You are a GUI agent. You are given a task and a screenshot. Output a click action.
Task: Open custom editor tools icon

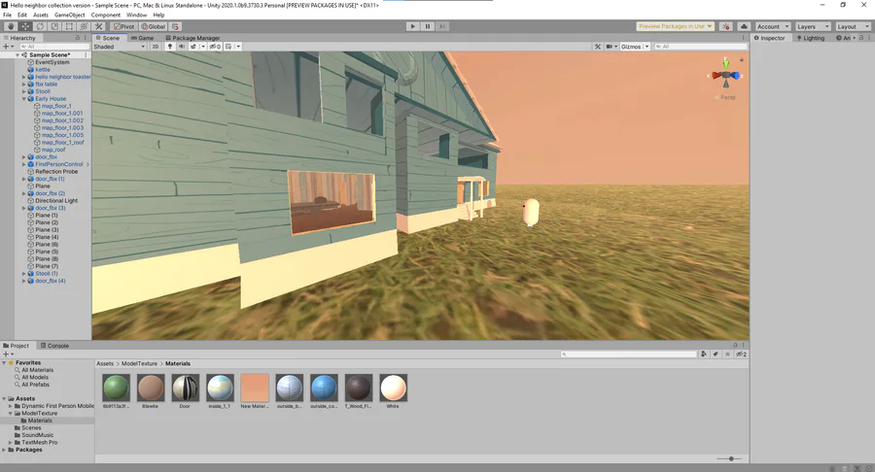coord(99,26)
